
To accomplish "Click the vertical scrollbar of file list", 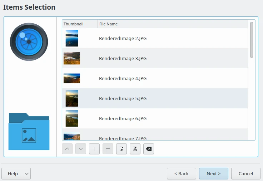I will (252, 40).
